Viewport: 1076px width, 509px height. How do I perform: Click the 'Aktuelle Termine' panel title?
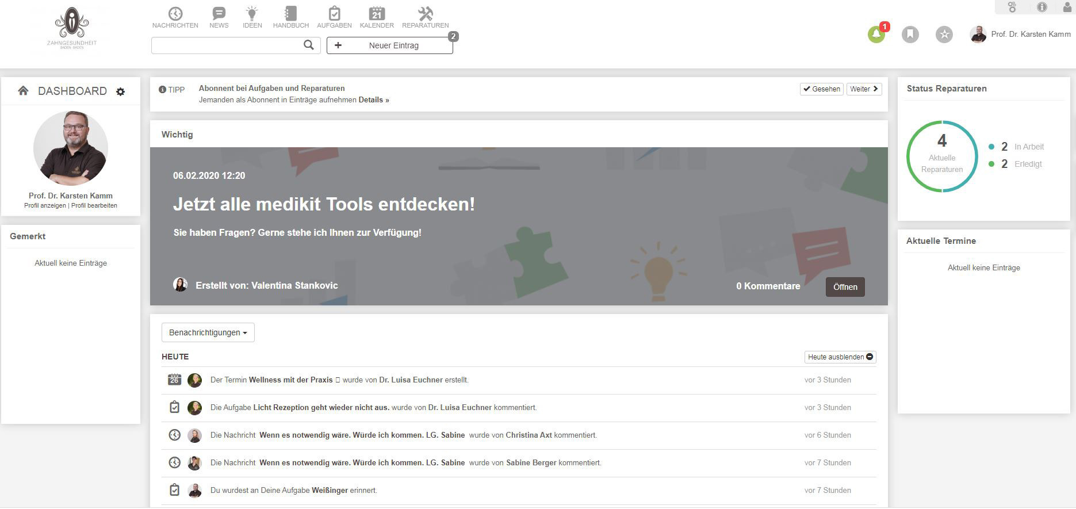(x=941, y=241)
